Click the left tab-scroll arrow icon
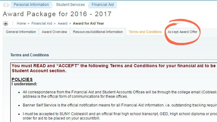Viewport: 217px width, 122px height. click(4, 5)
